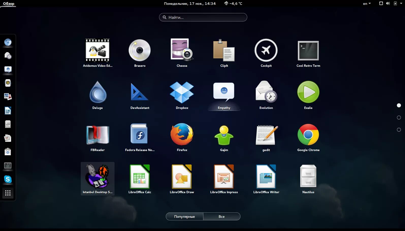Open the Files cabinet icon in the dash
Viewport: 405px width, 231px height.
coord(8,124)
